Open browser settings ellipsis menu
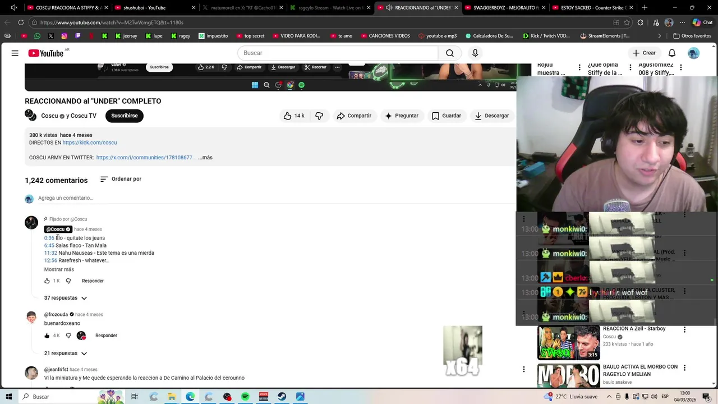718x404 pixels. (683, 22)
